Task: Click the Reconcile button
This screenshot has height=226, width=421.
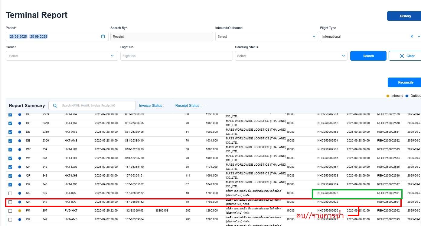Action: [x=405, y=82]
